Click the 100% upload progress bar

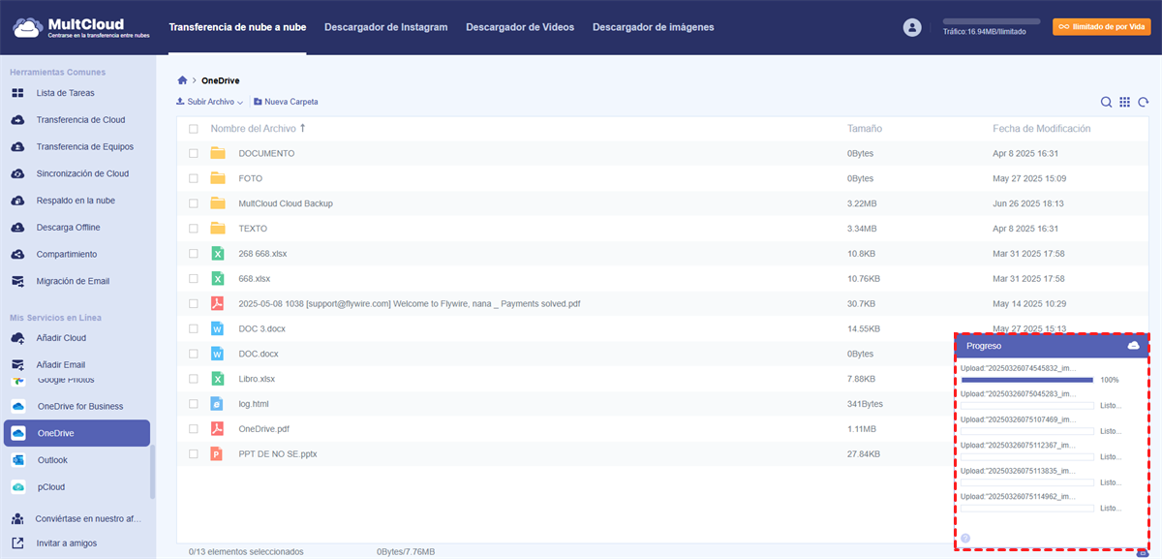coord(1027,380)
